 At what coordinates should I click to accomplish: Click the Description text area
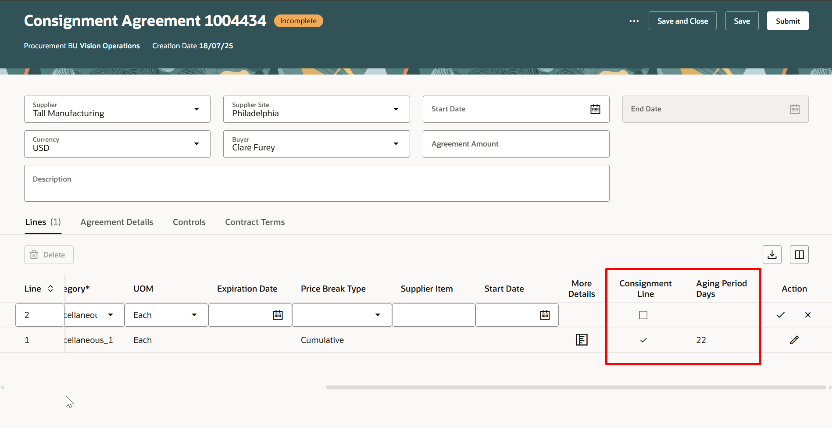click(x=317, y=183)
